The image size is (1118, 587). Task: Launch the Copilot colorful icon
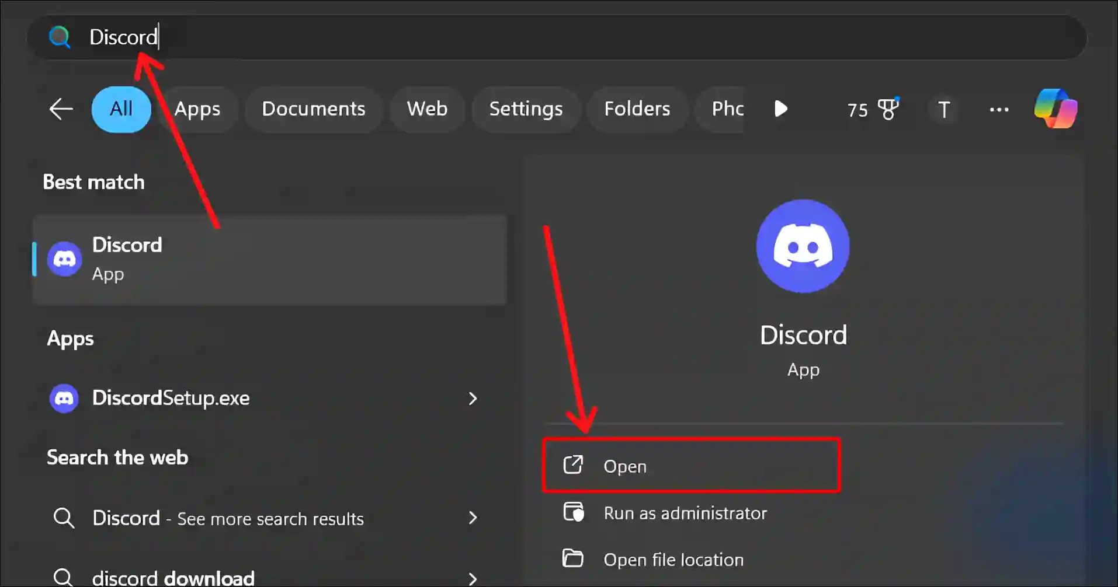coord(1055,109)
